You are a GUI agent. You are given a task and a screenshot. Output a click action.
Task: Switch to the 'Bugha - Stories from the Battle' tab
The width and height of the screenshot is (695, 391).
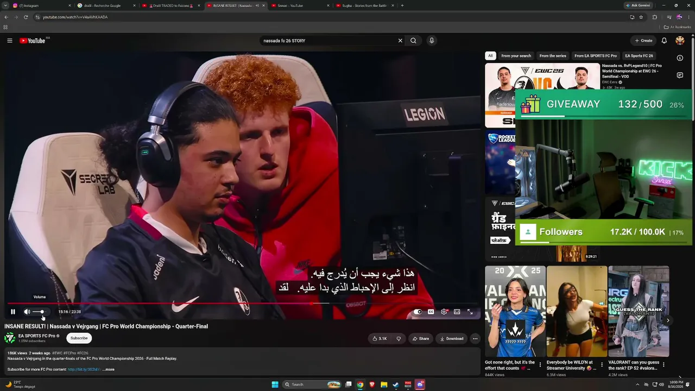(x=365, y=5)
